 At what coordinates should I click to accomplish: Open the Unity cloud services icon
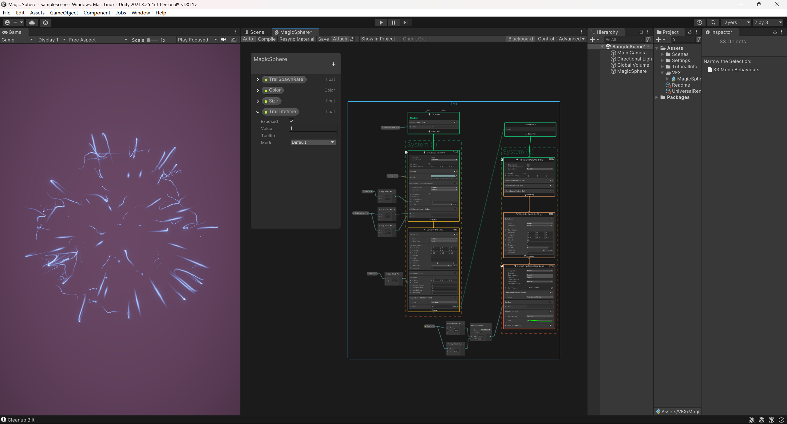(32, 22)
